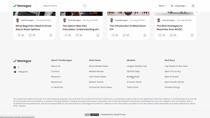This screenshot has height=118, width=210.
Task: Open the About Us footer link
Action: tap(56, 66)
